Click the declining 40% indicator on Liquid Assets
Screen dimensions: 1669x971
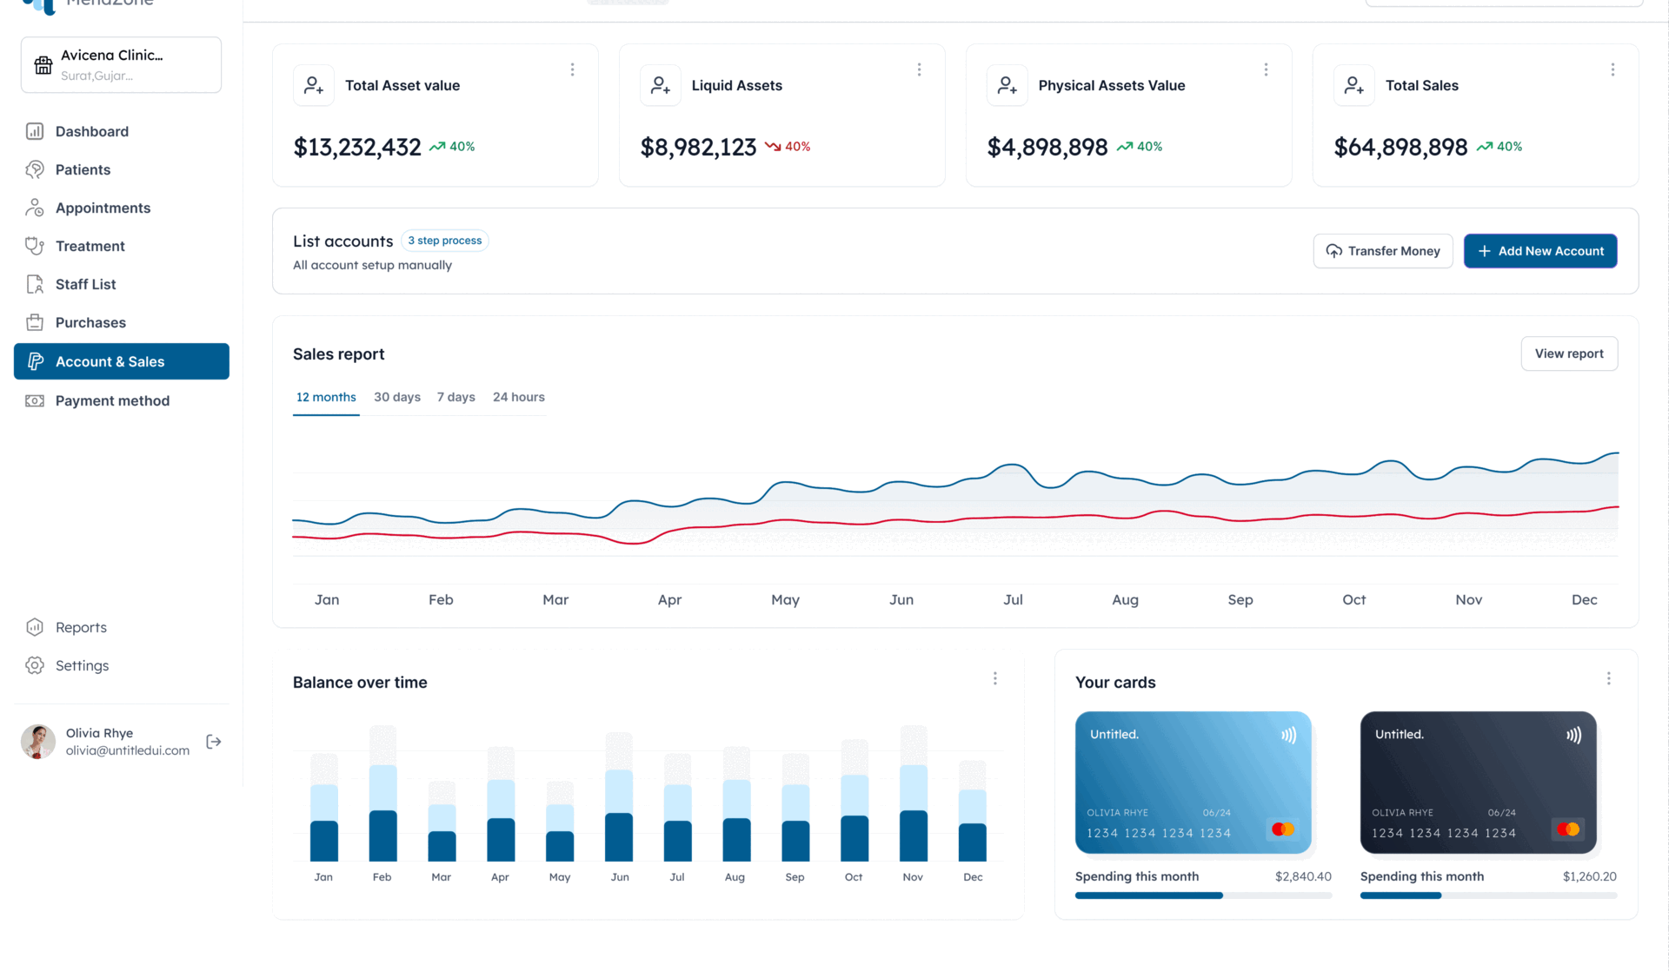[788, 147]
